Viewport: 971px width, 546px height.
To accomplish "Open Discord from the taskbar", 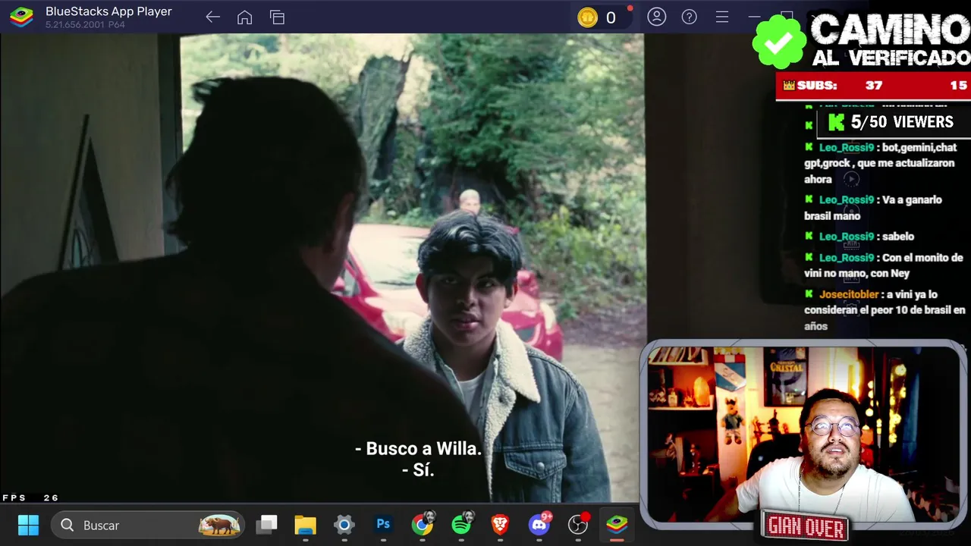I will [x=539, y=524].
